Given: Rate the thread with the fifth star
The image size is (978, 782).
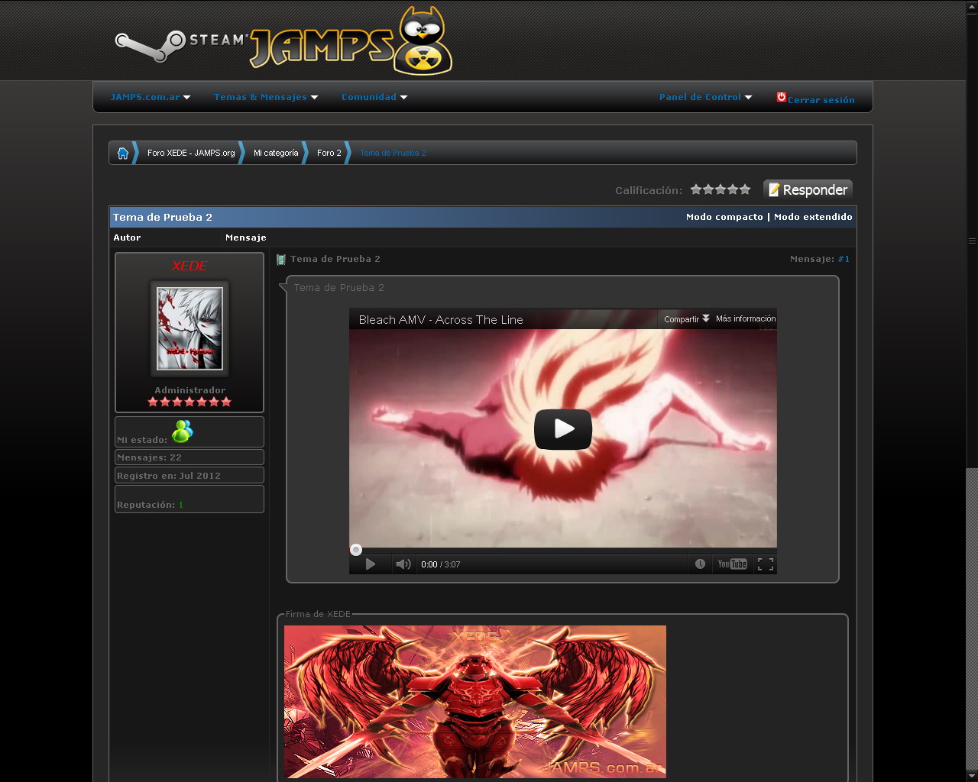Looking at the screenshot, I should pyautogui.click(x=745, y=189).
